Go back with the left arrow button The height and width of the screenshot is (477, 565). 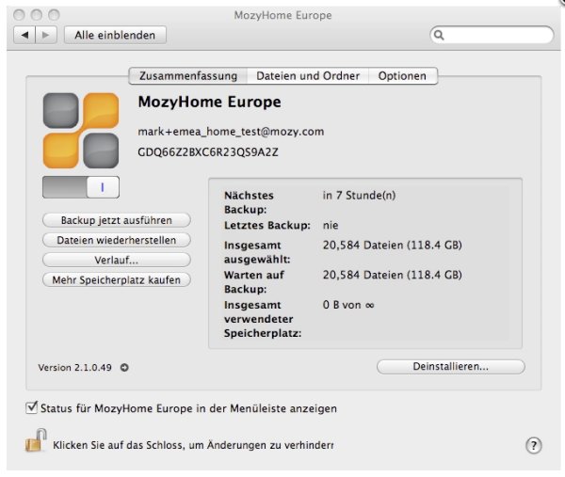pyautogui.click(x=24, y=35)
